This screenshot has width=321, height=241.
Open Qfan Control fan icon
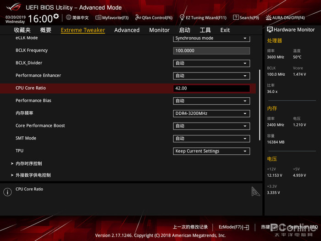point(138,17)
